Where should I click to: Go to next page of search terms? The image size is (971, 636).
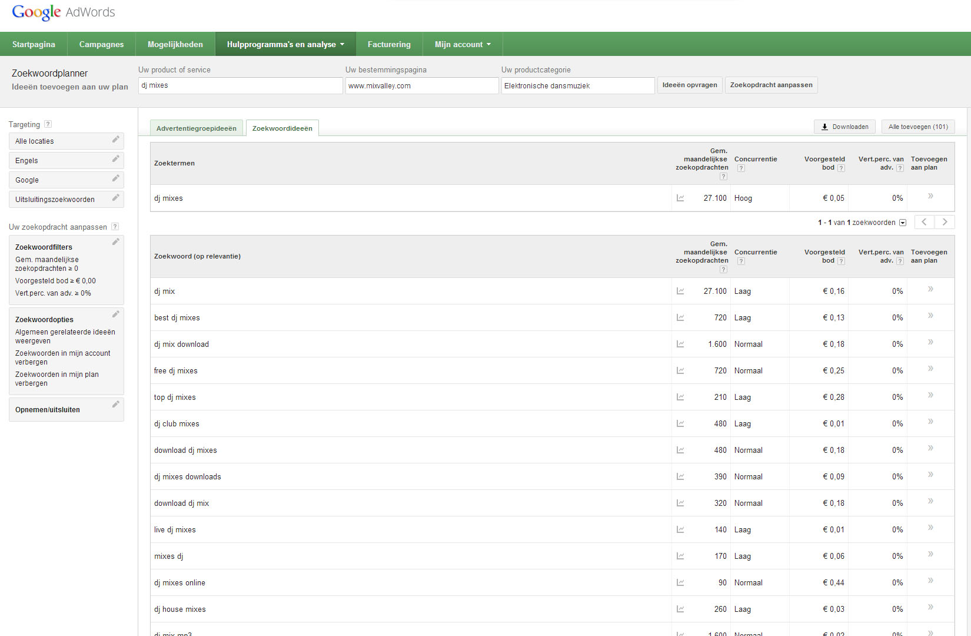[x=945, y=222]
